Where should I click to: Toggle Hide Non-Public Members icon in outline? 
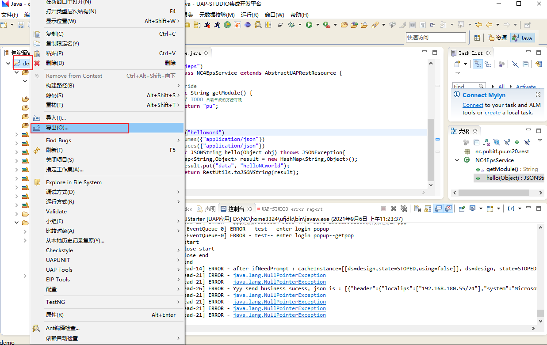click(x=517, y=142)
